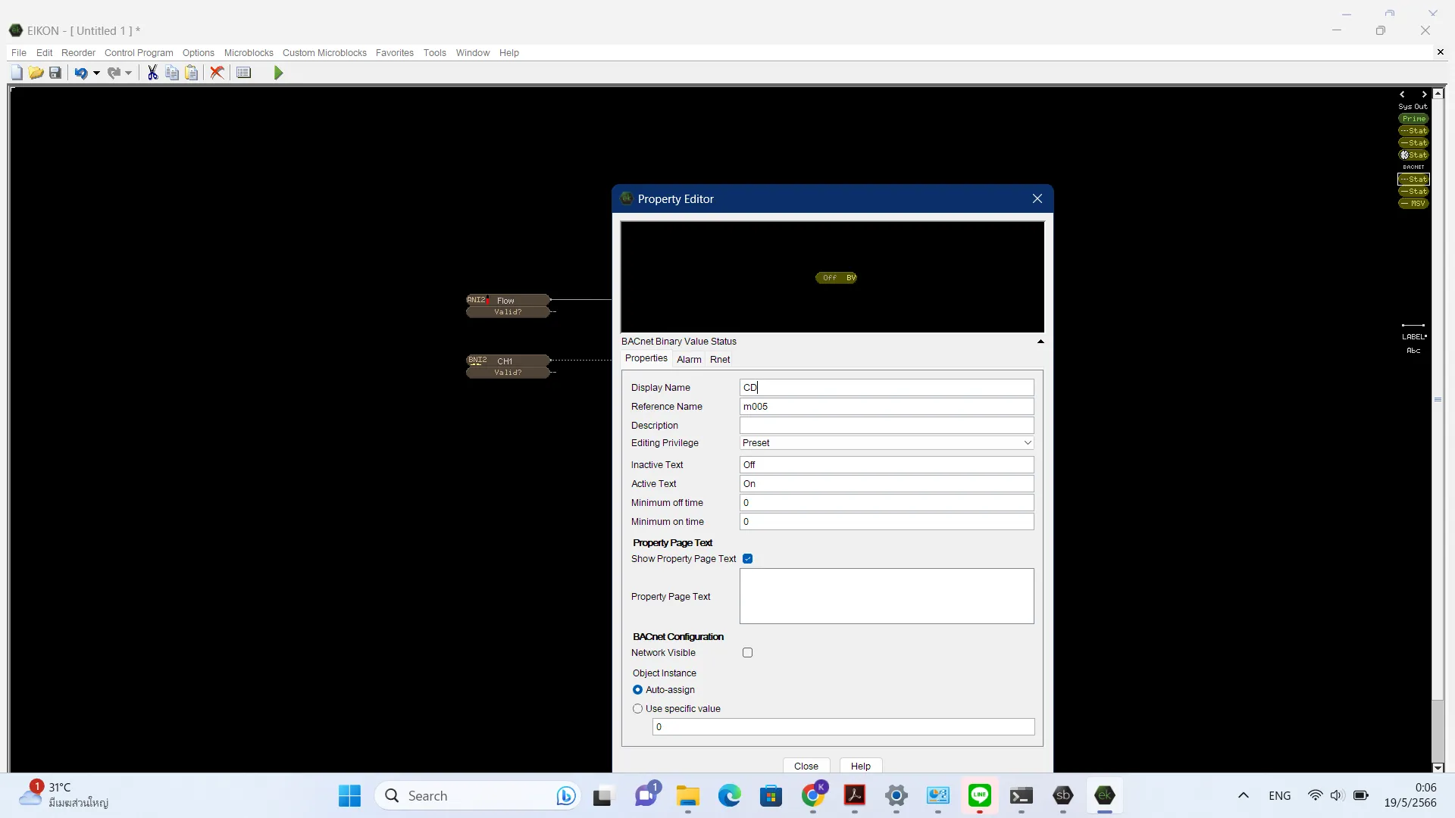Open the Tools menu
Image resolution: width=1455 pixels, height=818 pixels.
click(x=435, y=53)
